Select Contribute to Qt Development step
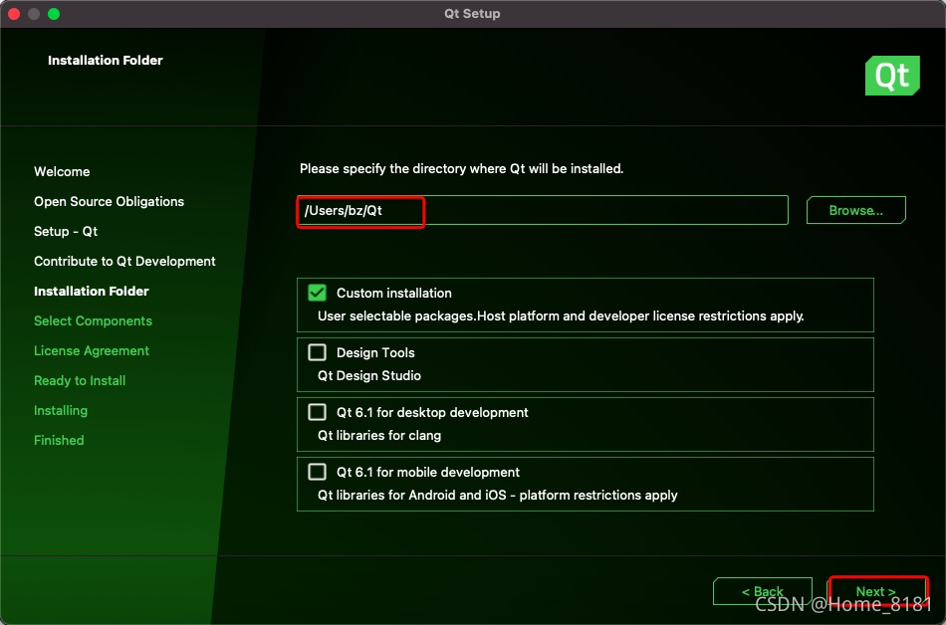Viewport: 946px width, 625px height. (x=124, y=262)
